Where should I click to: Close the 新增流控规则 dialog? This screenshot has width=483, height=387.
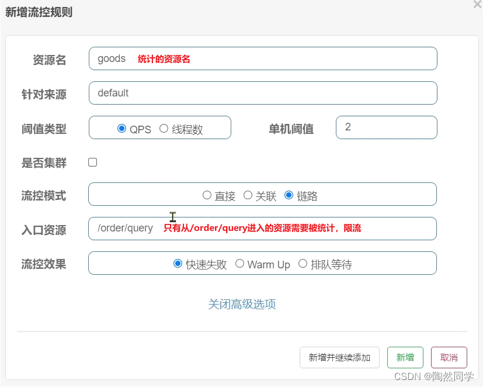(x=478, y=4)
